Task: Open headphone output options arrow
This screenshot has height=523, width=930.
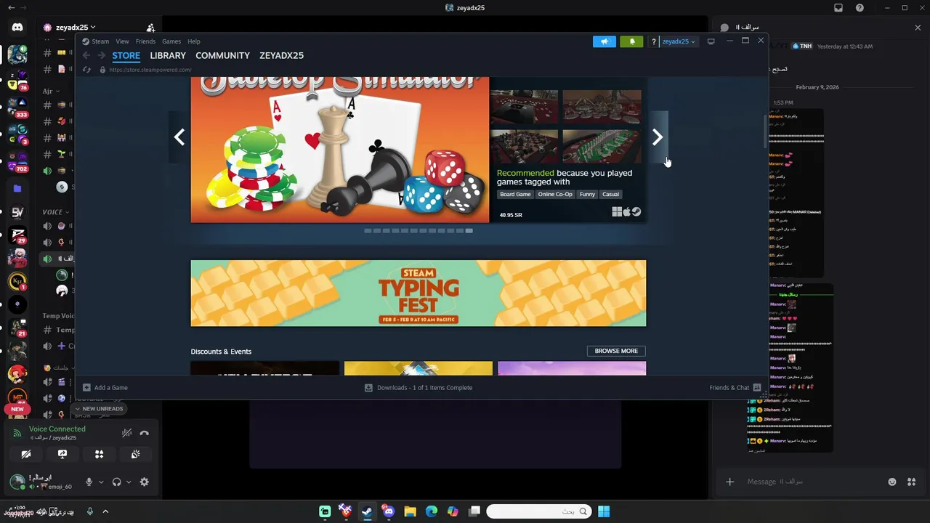Action: [129, 482]
